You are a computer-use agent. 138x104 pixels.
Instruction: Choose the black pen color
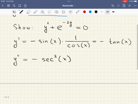96,12
